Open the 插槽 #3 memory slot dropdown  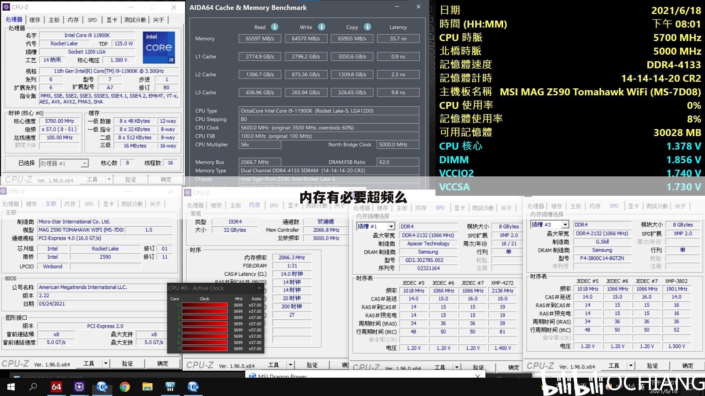(564, 224)
